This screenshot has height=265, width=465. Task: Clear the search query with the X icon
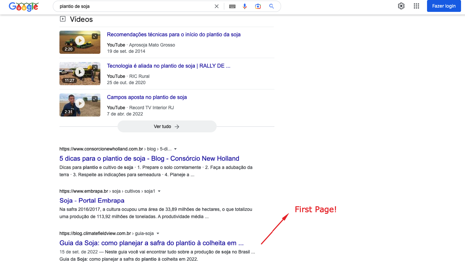tap(216, 6)
